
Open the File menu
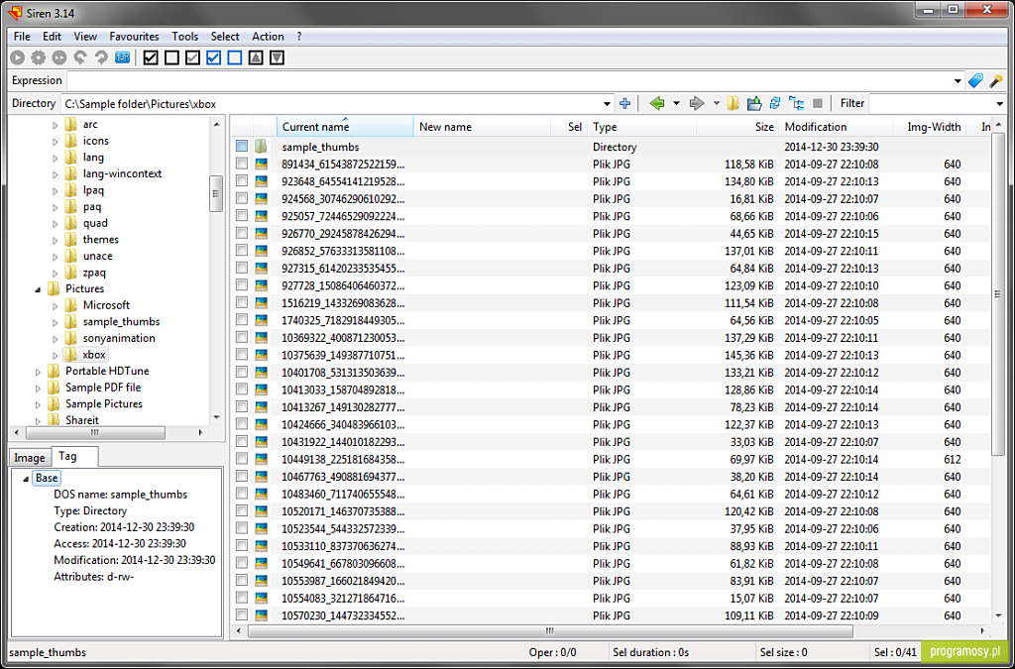tap(22, 37)
